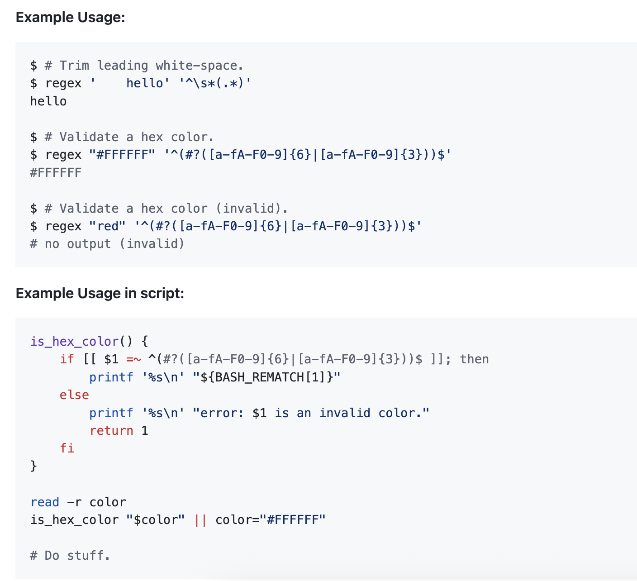The height and width of the screenshot is (581, 637).
Task: Click the printf line with BASH_REMATCH
Action: coord(214,377)
